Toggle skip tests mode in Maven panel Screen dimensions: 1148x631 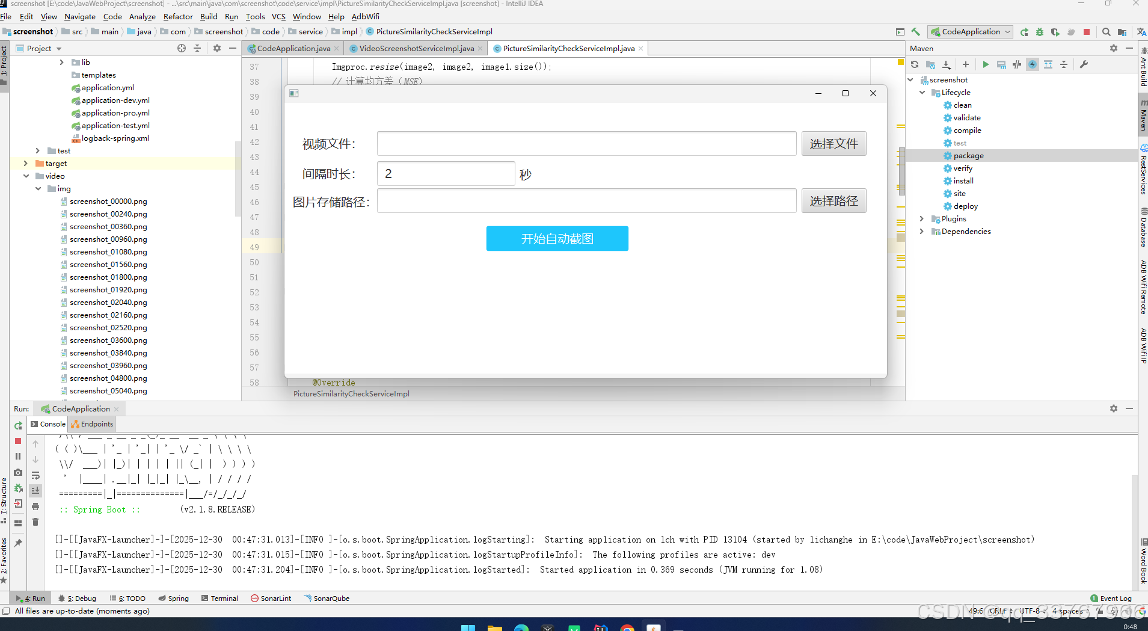click(x=1016, y=64)
